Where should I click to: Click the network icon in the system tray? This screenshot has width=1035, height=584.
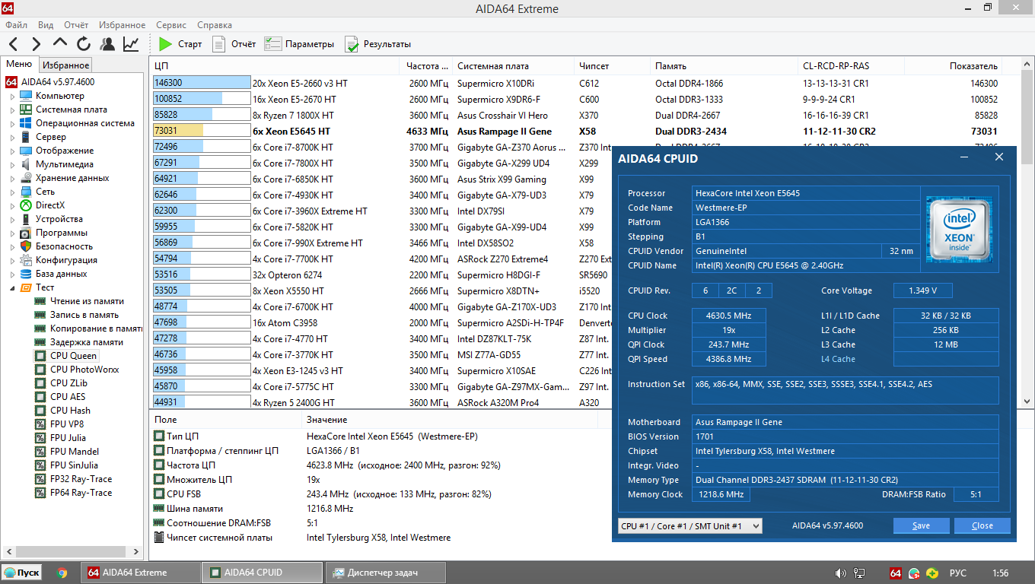pyautogui.click(x=859, y=573)
